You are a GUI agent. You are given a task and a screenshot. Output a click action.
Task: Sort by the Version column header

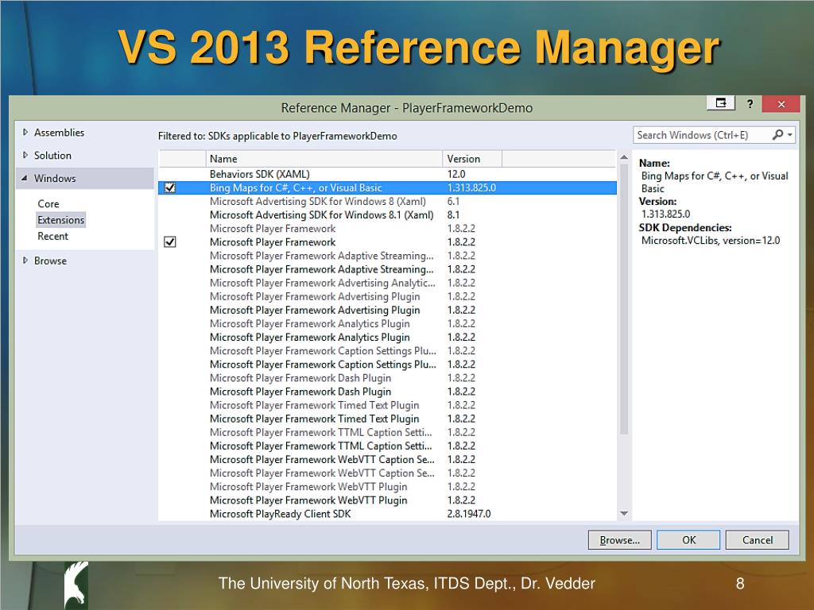(x=472, y=159)
